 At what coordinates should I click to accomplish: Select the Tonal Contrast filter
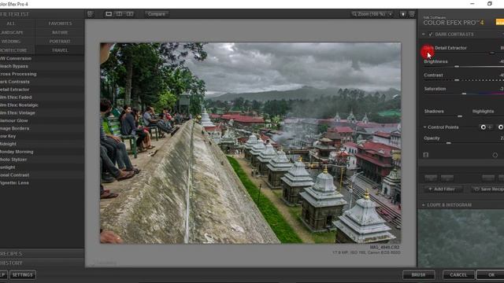click(x=42, y=175)
